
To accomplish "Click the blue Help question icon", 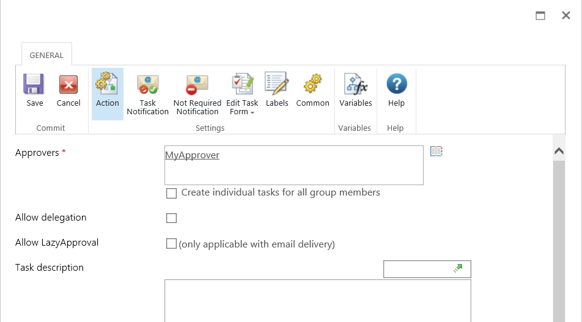I will tap(396, 84).
